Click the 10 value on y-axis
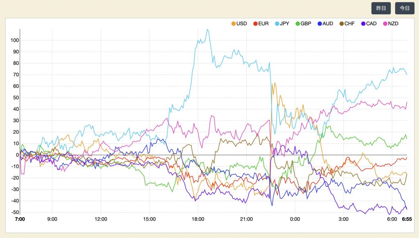The image size is (419, 238). (x=16, y=143)
